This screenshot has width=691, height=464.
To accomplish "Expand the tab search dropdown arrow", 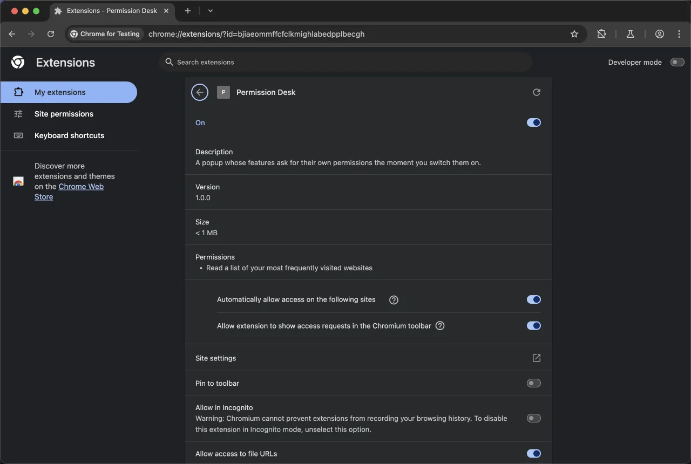I will [x=211, y=11].
